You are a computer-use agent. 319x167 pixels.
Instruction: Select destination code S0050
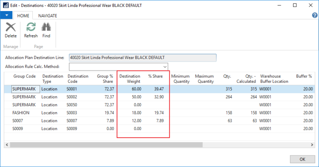(71, 105)
